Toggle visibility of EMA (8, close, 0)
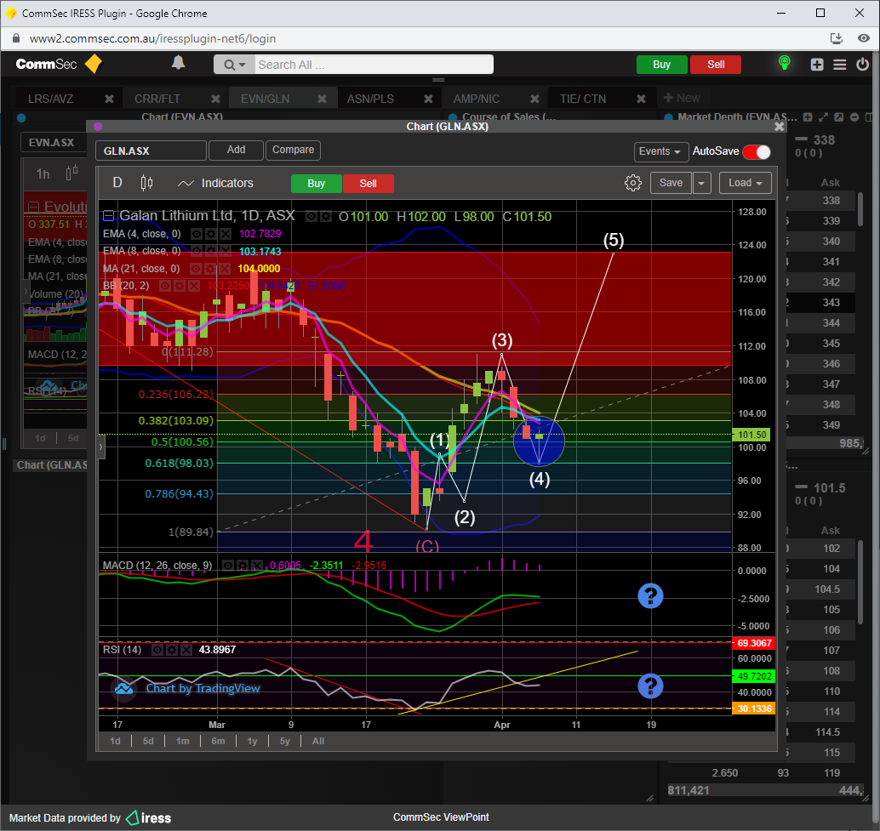The image size is (880, 831). click(x=197, y=251)
